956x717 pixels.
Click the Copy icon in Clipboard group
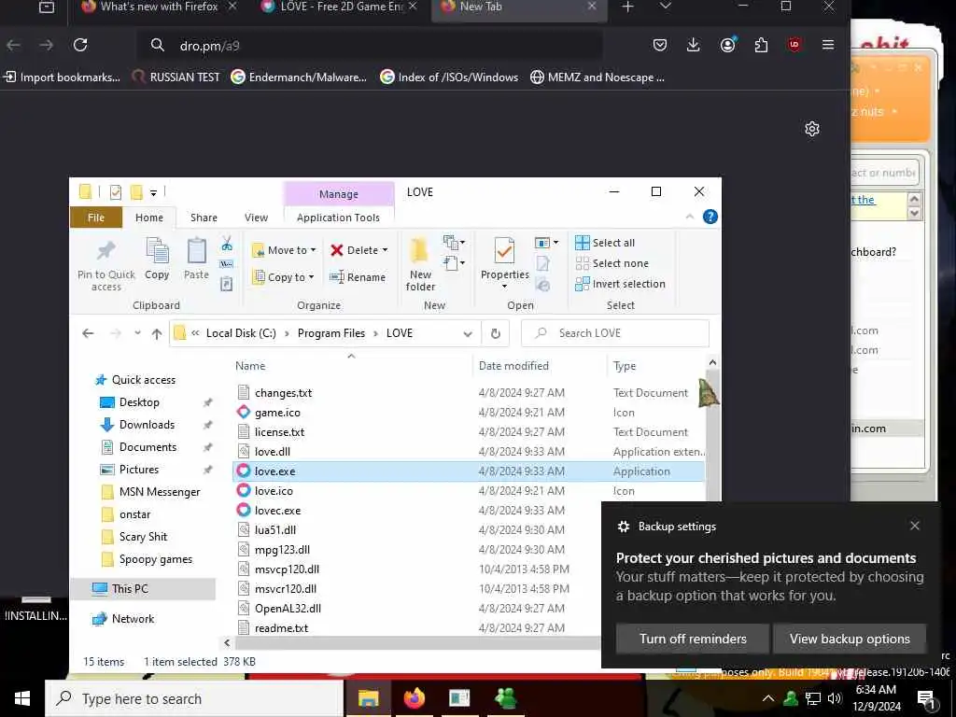click(x=157, y=250)
